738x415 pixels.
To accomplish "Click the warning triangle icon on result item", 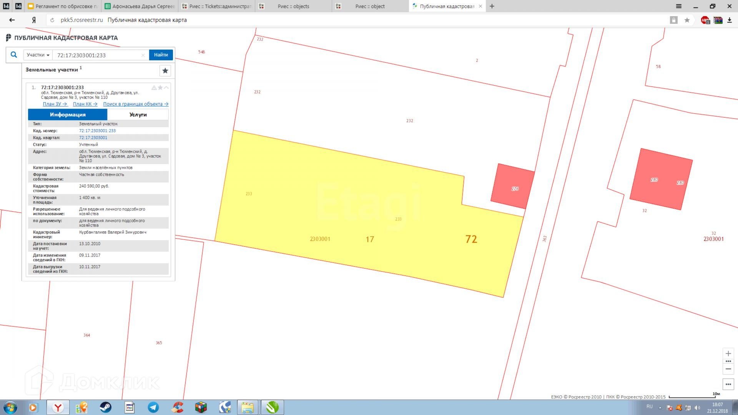I will click(x=154, y=88).
